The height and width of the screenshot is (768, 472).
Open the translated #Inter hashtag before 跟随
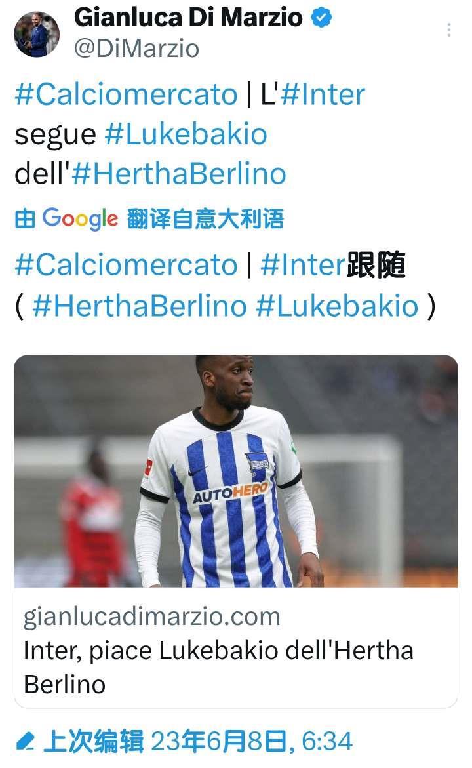303,265
